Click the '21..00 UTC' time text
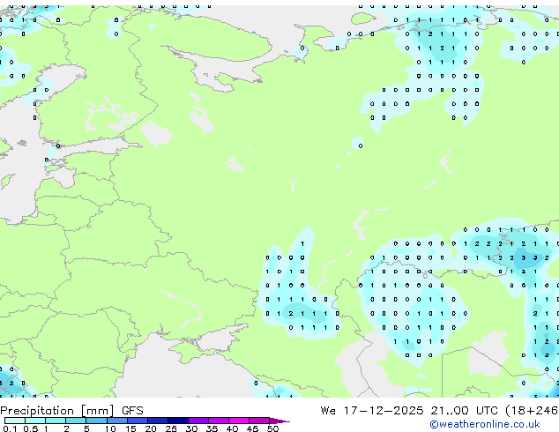559x432 pixels. tap(464, 411)
